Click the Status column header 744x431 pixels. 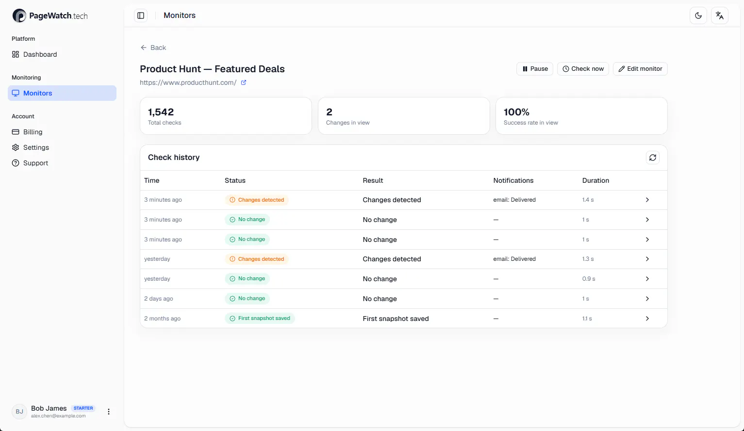tap(235, 180)
